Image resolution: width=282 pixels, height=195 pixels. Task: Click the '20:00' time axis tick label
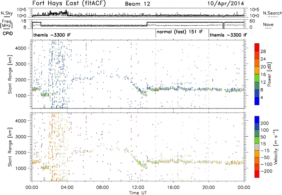(209, 188)
